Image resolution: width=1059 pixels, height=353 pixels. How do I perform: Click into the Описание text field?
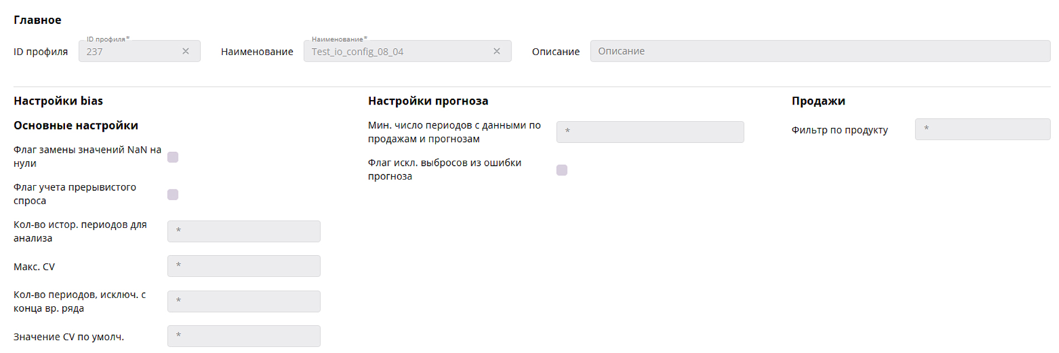(x=819, y=51)
